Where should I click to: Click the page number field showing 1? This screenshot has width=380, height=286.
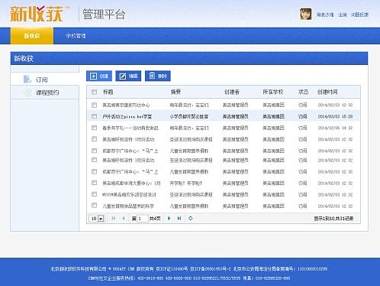point(143,219)
